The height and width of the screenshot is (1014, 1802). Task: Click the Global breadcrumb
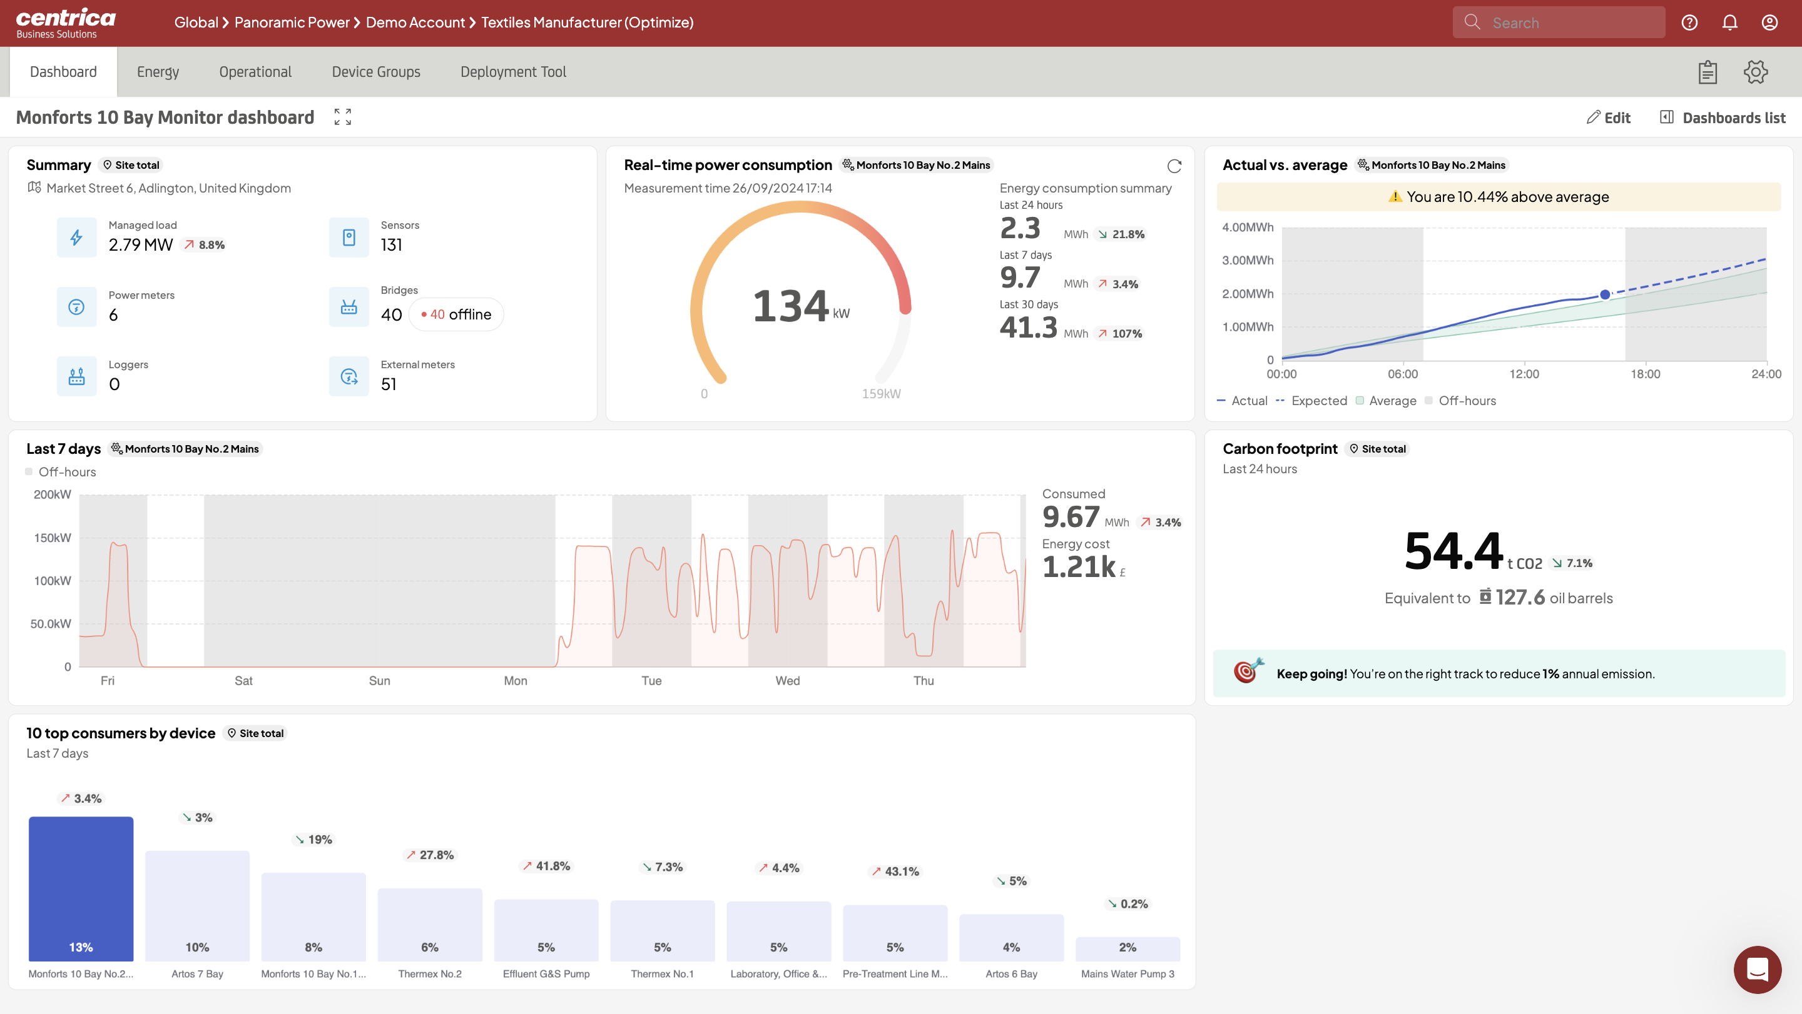pos(196,23)
